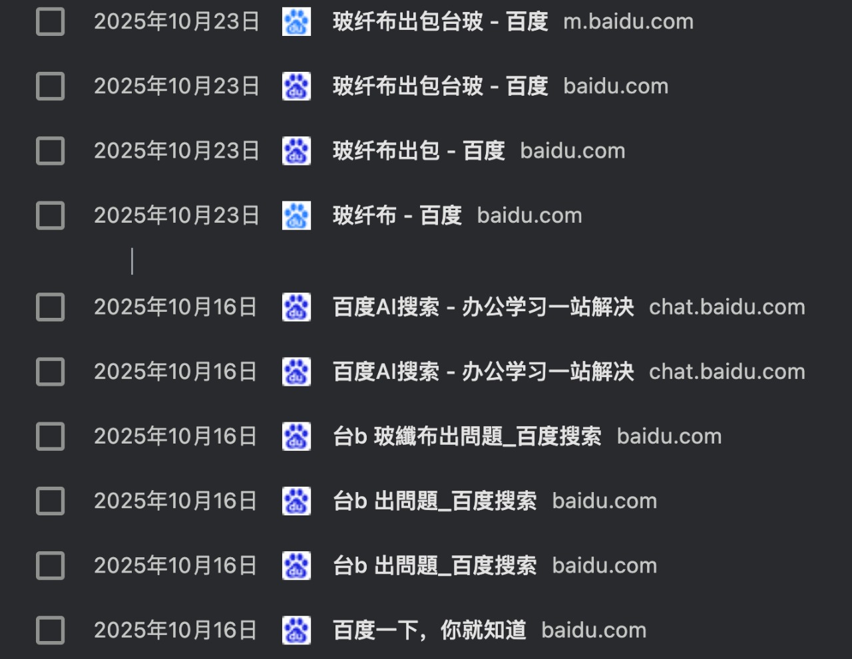Image resolution: width=852 pixels, height=659 pixels.
Task: Tick checkbox of the lower 台b 出問題_百度搜索 entry
Action: [x=50, y=566]
